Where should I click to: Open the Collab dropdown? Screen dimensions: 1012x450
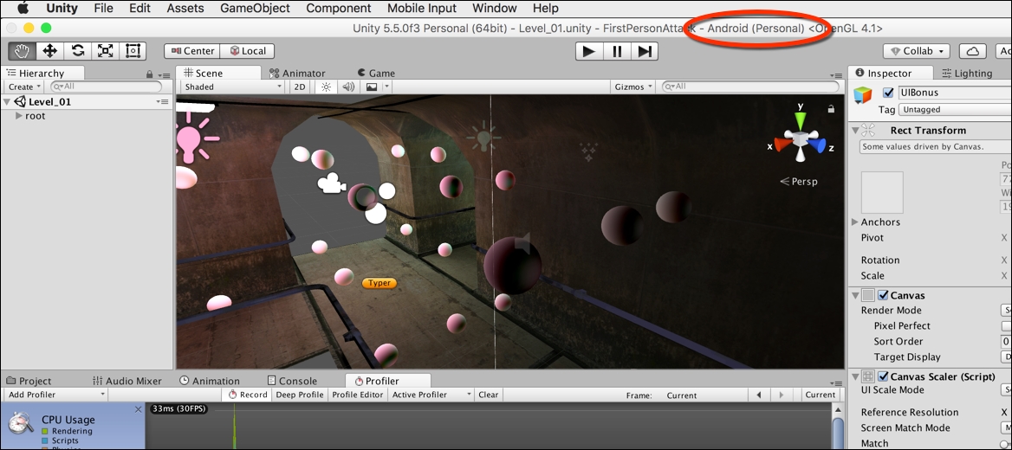tap(918, 51)
